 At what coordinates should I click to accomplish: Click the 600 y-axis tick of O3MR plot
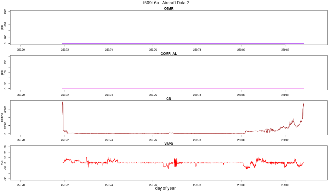click(5, 24)
